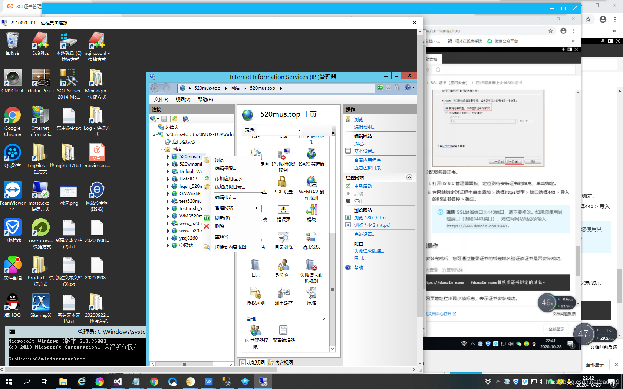Open the SSL 设置 feature icon
623x389 pixels.
[x=283, y=184]
